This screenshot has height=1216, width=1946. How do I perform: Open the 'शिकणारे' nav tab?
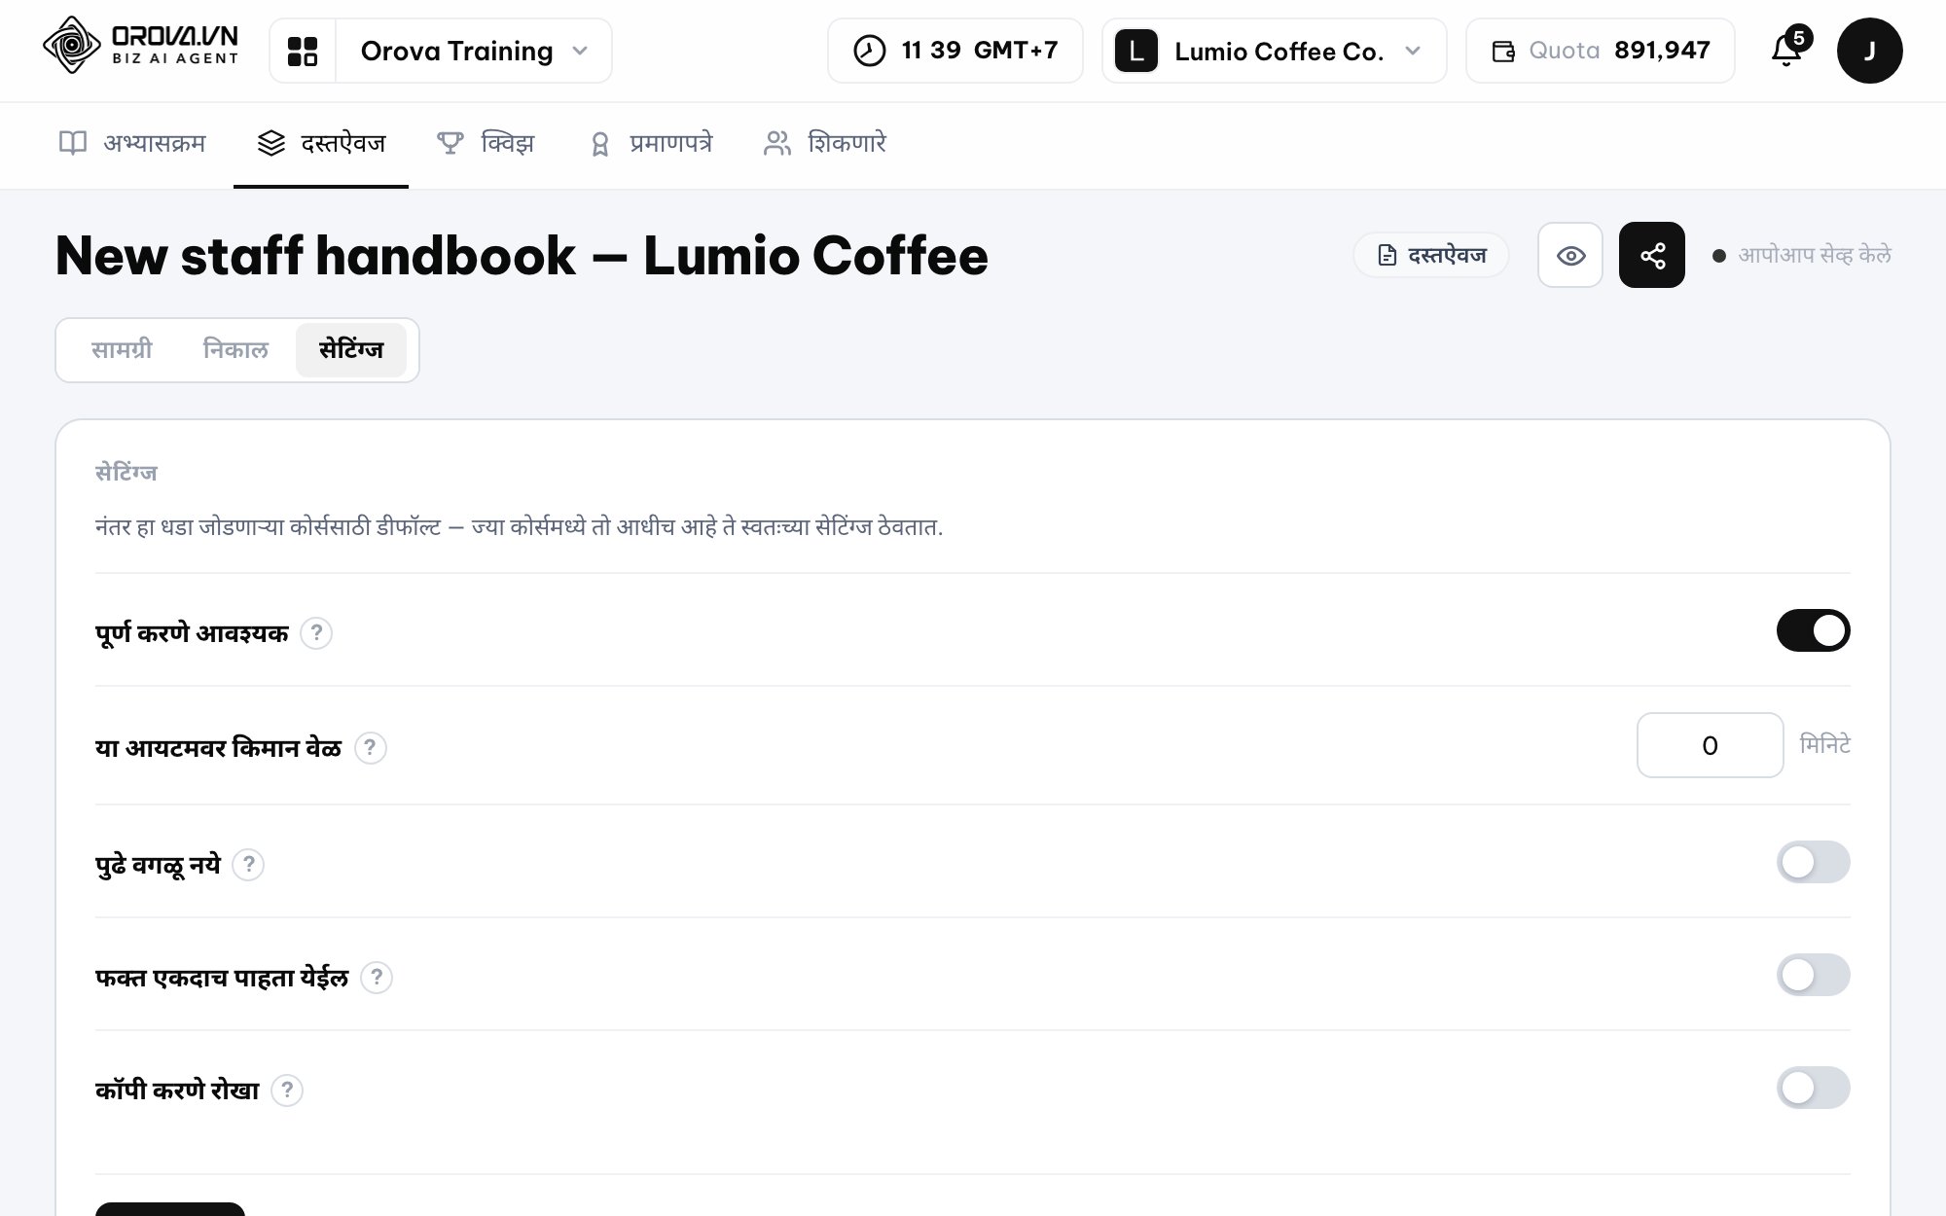[824, 143]
